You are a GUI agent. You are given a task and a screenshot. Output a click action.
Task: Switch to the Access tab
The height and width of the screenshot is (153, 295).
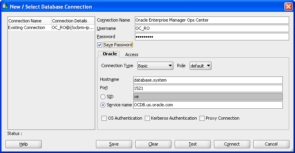point(132,55)
